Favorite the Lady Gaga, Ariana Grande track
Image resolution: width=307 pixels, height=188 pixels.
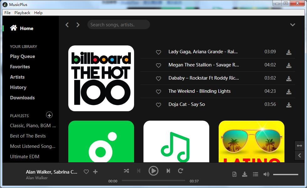159,52
